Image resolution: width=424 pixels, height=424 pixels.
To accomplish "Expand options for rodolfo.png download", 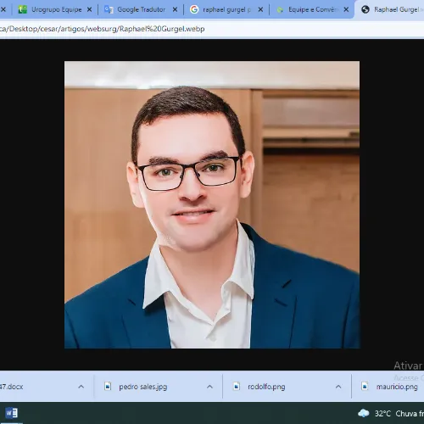I will click(x=338, y=387).
